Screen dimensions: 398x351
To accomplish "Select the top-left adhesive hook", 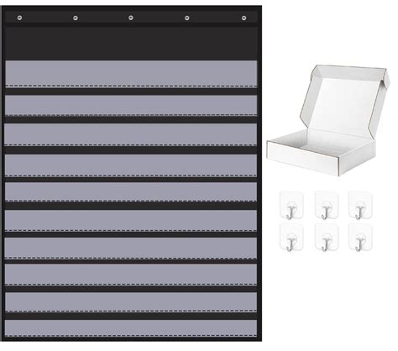I will pos(291,205).
